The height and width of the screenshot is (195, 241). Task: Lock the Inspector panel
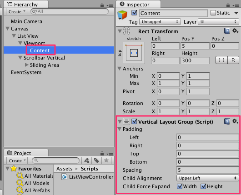[x=228, y=5]
